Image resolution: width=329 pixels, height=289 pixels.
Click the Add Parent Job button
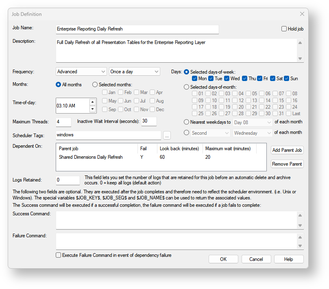click(x=287, y=150)
